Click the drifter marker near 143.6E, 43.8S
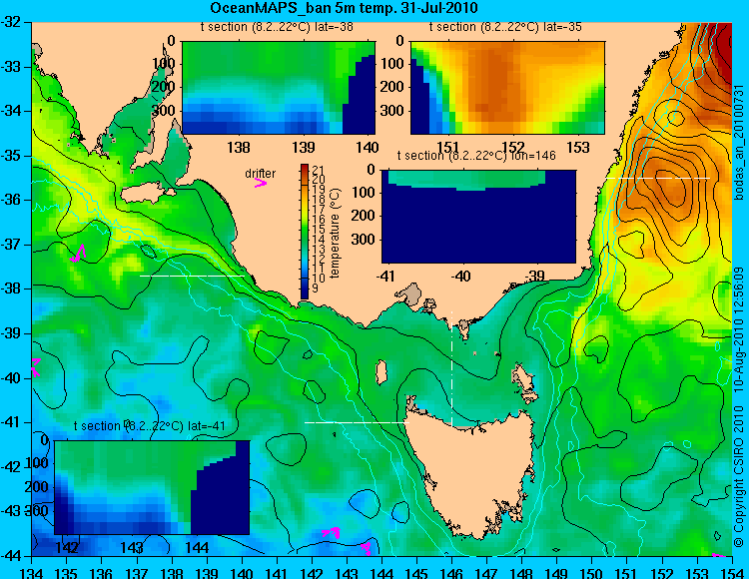Viewport: 749px width, 579px height. pyautogui.click(x=366, y=548)
